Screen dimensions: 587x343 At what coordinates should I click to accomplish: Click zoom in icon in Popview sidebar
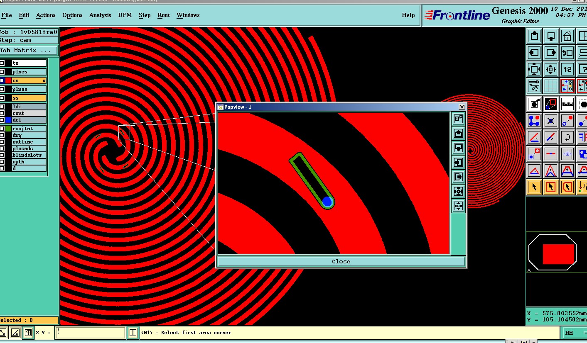[458, 192]
